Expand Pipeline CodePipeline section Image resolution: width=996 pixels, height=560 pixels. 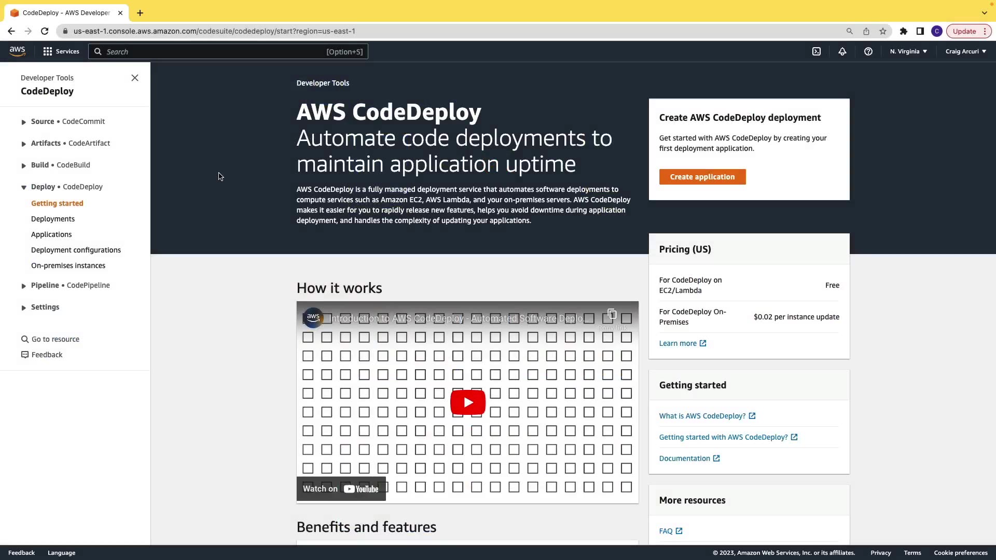24,286
